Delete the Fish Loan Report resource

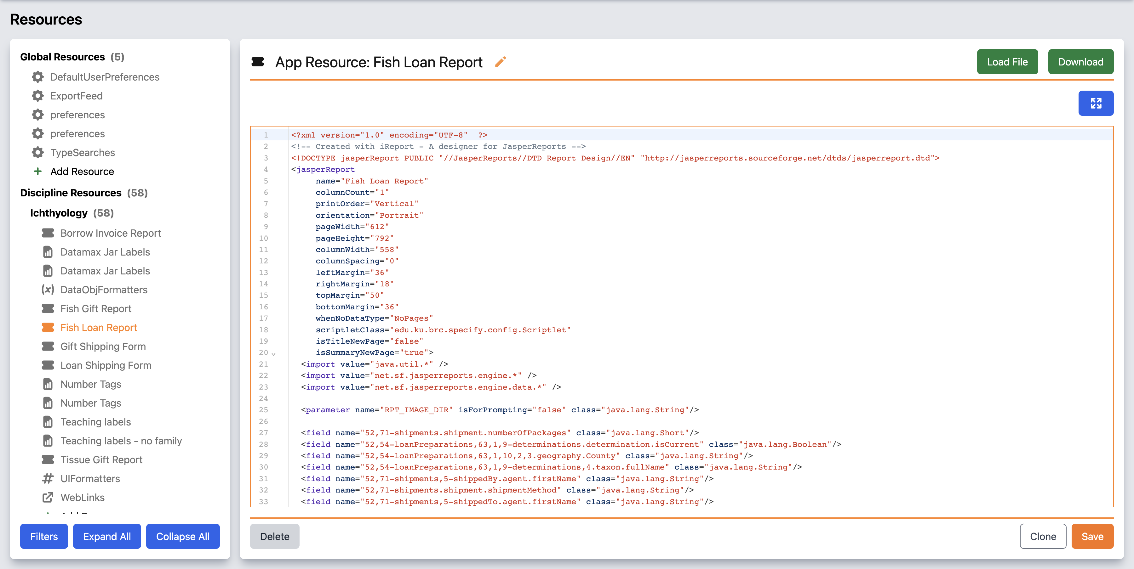pyautogui.click(x=275, y=537)
